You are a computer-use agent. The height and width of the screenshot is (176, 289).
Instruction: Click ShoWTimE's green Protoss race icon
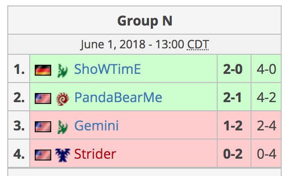(63, 70)
